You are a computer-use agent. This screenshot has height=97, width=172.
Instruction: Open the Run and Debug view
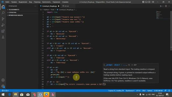(3, 25)
